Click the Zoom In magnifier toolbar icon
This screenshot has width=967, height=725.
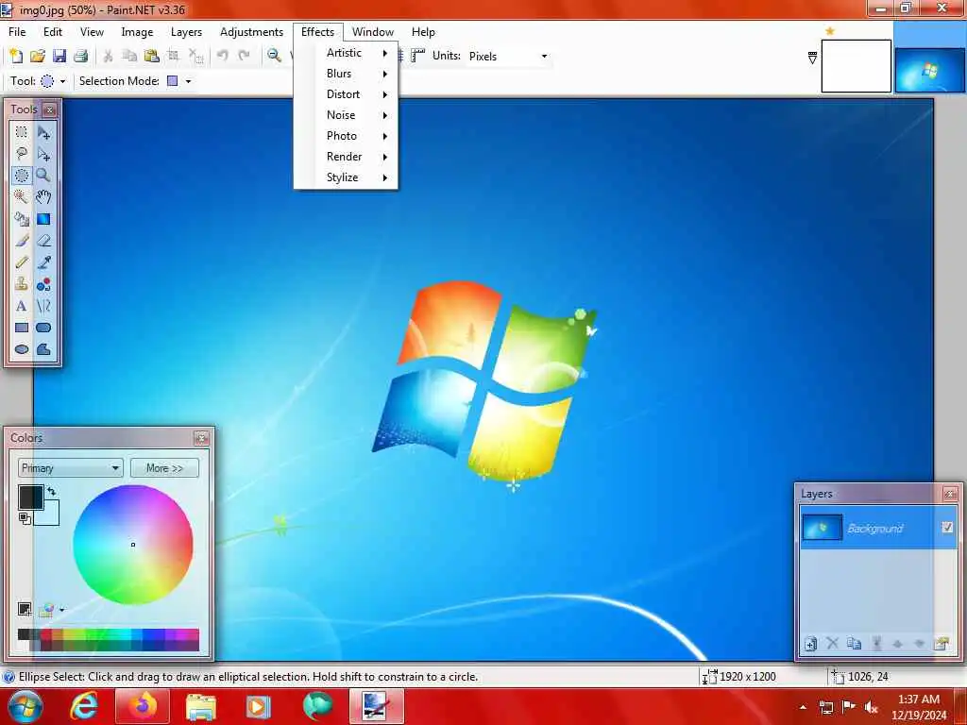pos(274,56)
